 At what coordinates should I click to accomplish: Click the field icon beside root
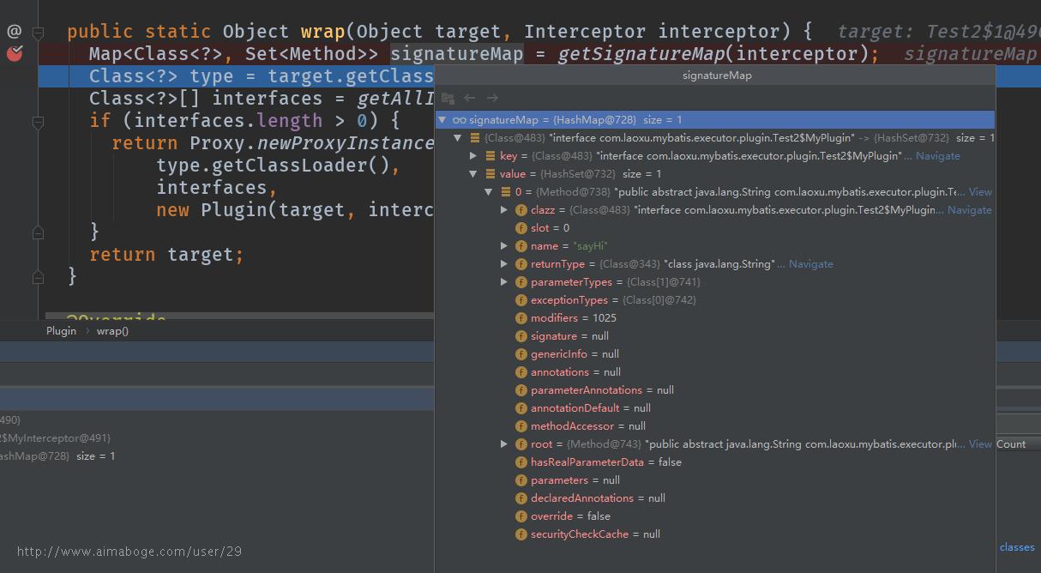coord(521,444)
